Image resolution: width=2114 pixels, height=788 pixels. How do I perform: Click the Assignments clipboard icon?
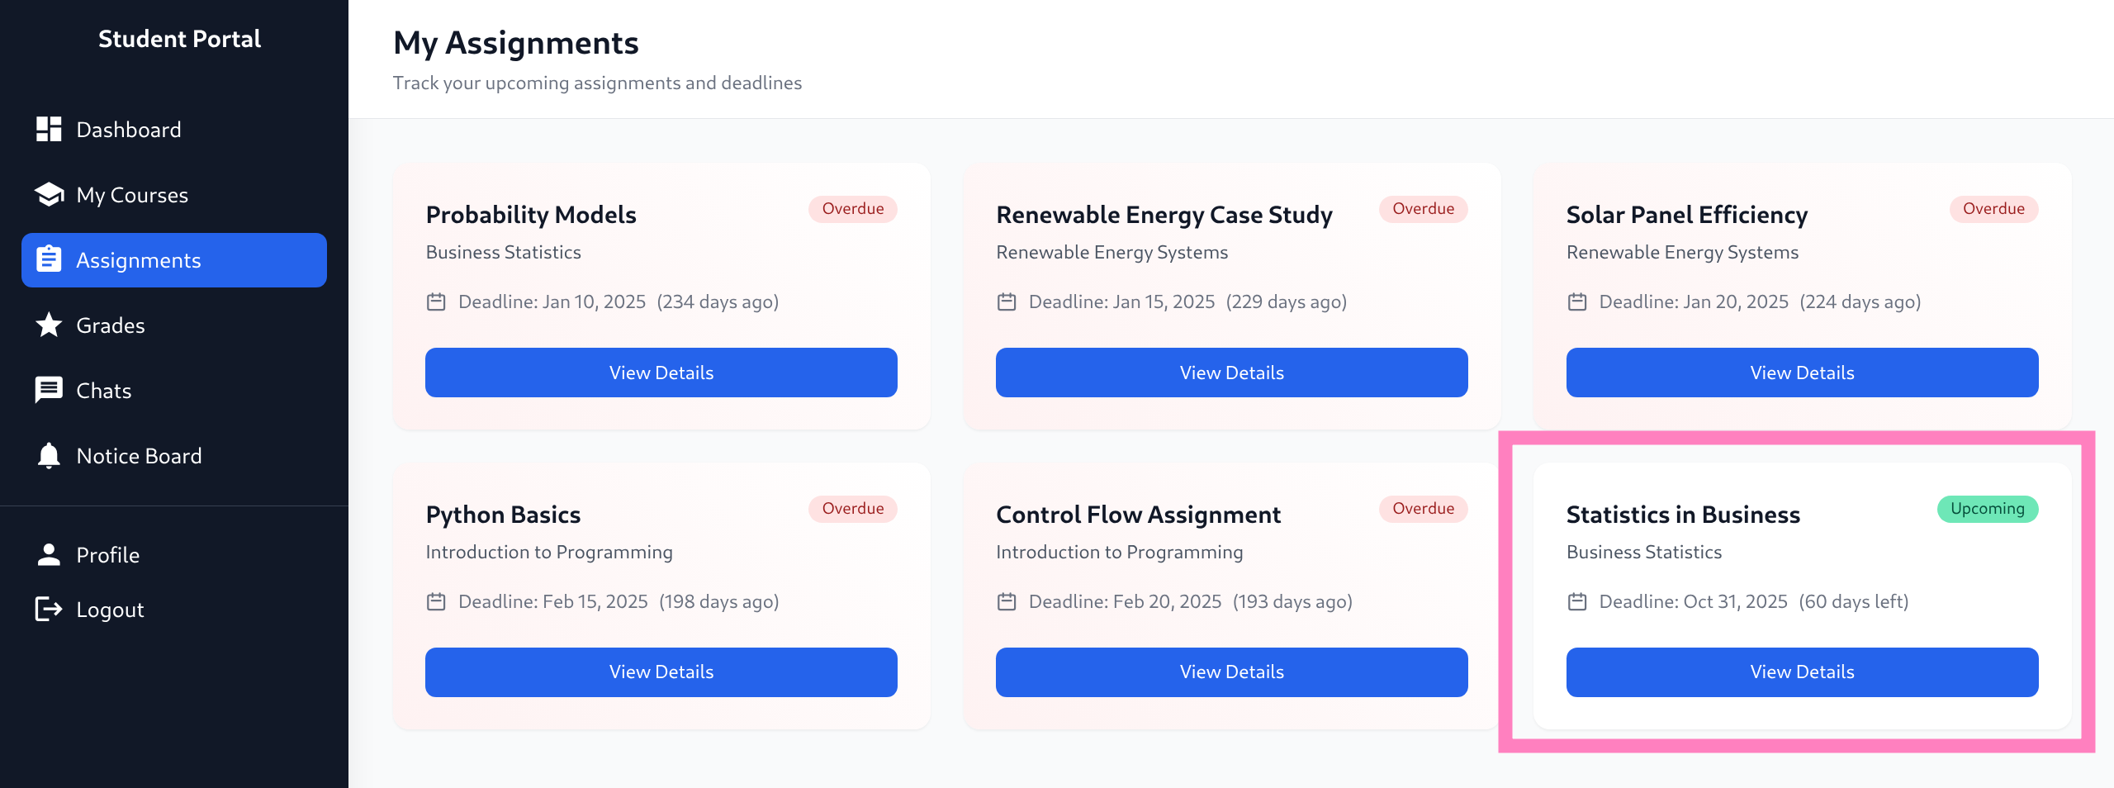coord(49,259)
